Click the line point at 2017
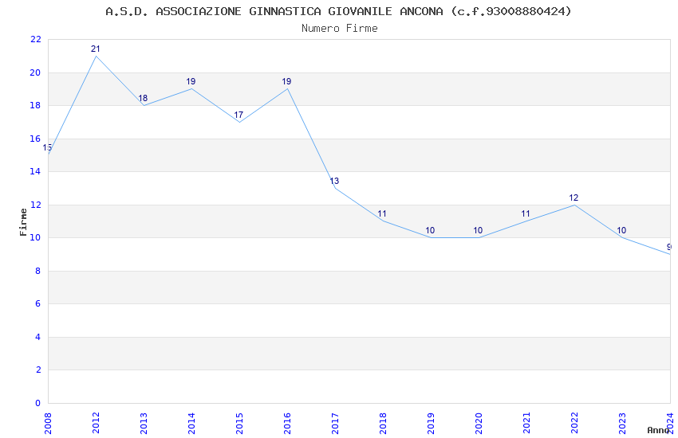The width and height of the screenshot is (678, 438). tap(335, 188)
